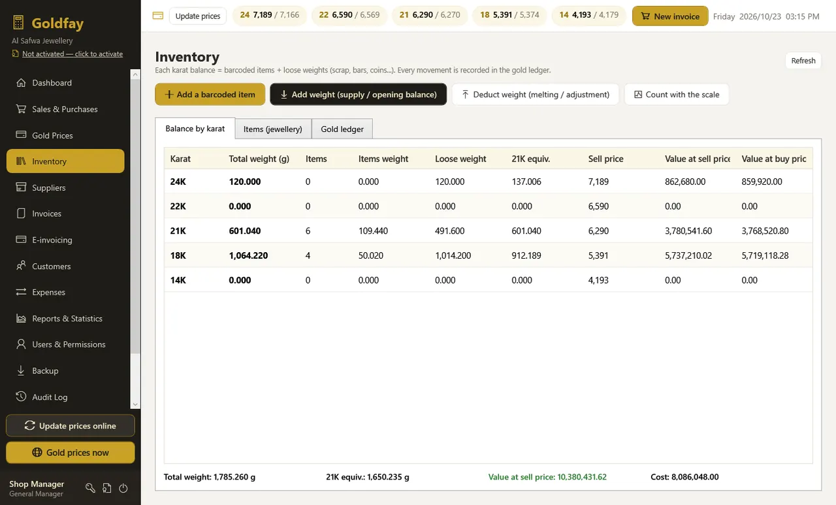Switch to the Gold ledger tab
The image size is (836, 505).
point(342,129)
